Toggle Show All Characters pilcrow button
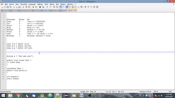 pyautogui.click(x=64, y=7)
